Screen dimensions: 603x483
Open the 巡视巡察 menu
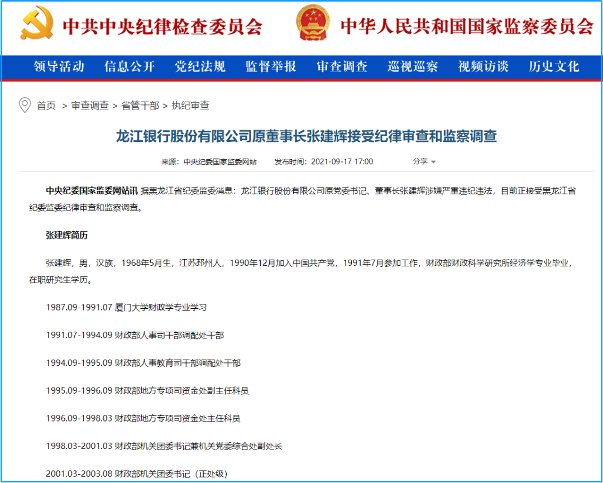point(413,66)
